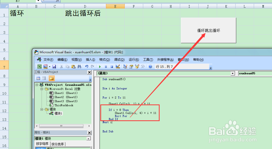272x149 pixels.
Task: Undo the last edit using the Undo arrow
Action: tap(86, 66)
